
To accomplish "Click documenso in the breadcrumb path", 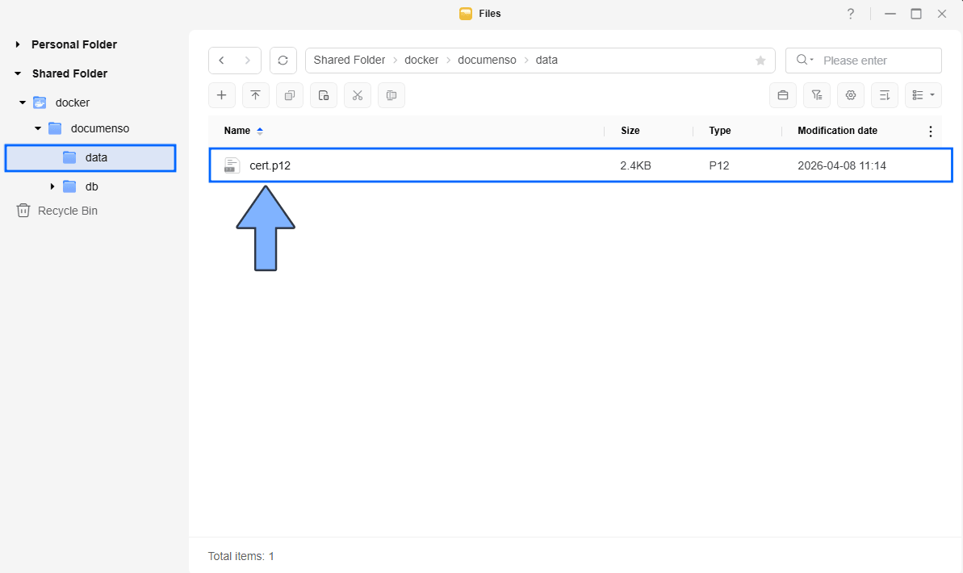I will 487,61.
